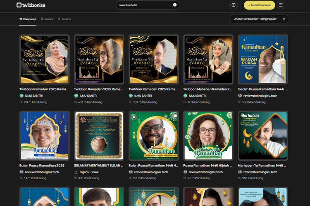Select the '3 rb Pendukung' text

click(88, 178)
